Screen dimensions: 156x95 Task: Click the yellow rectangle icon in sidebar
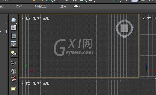pos(14,89)
